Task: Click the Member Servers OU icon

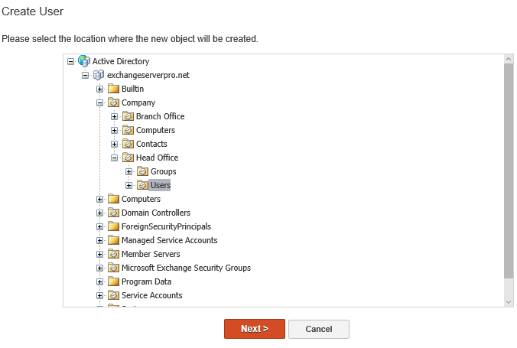Action: pos(113,254)
